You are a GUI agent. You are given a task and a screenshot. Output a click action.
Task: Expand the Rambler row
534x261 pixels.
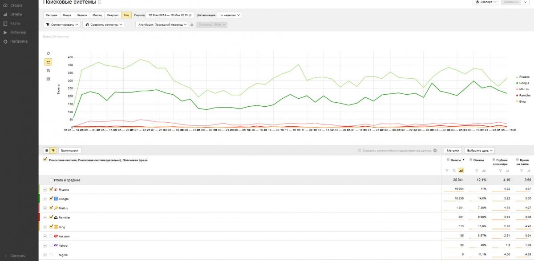click(45, 217)
